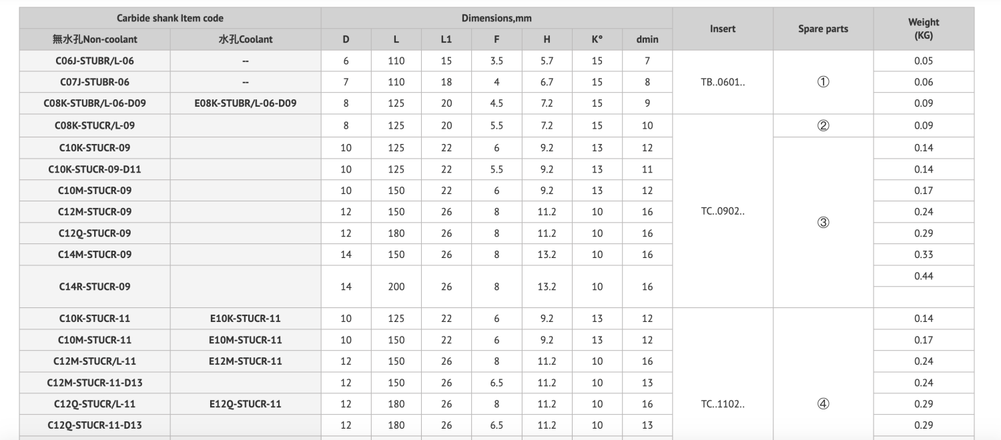Select the E08K-STUBR/L-06-D09 coolant item code
Screen dimensions: 1001x440
pyautogui.click(x=246, y=103)
